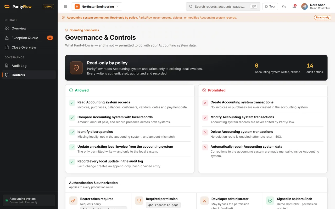This screenshot has width=335, height=209.
Task: Toggle dark mode with the moon icon
Action: coord(284,7)
